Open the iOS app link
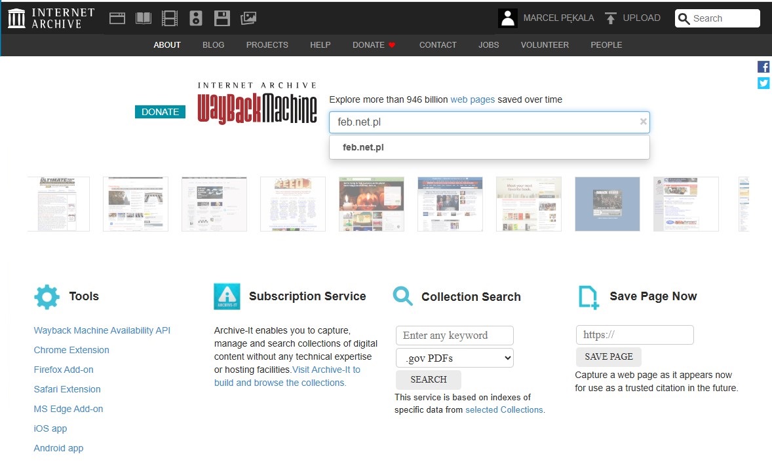This screenshot has width=772, height=467. 50,428
